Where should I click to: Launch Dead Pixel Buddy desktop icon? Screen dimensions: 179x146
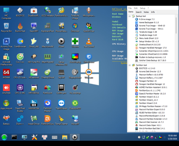[x=20, y=106]
